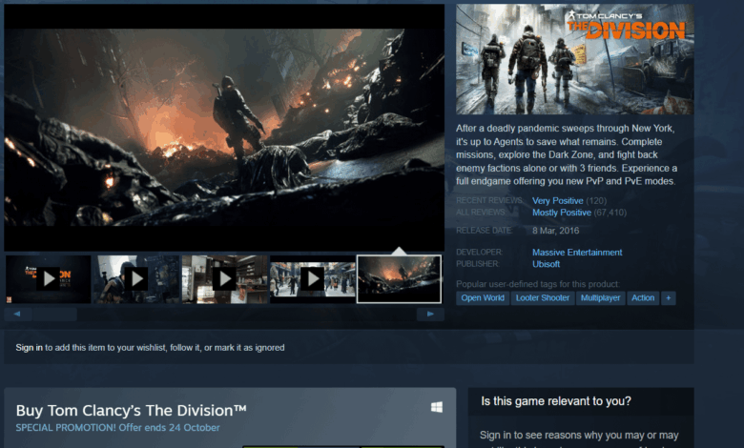The image size is (744, 448).
Task: Click the Is this game relevant to you heading
Action: tap(556, 401)
